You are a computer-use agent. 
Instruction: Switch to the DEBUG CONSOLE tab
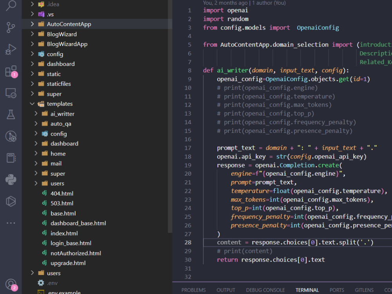click(x=265, y=290)
